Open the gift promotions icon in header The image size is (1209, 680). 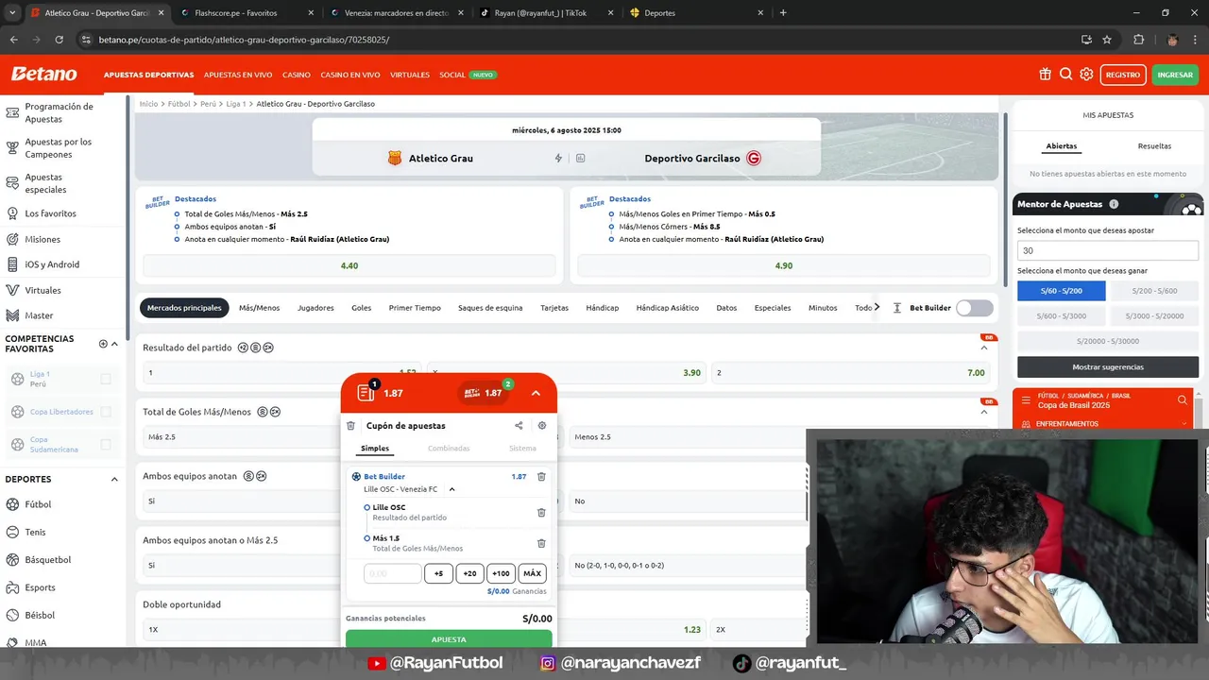[1045, 75]
